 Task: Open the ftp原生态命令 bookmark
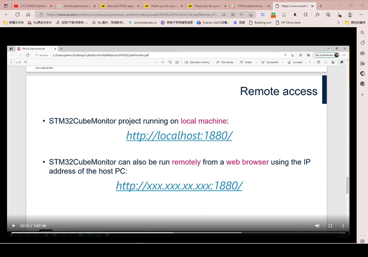point(40,22)
